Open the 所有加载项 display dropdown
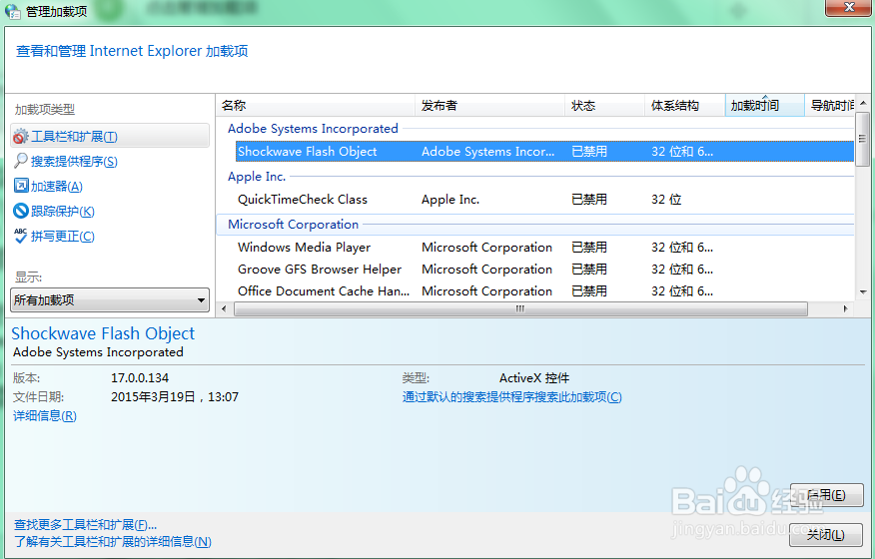Image resolution: width=875 pixels, height=559 pixels. (x=110, y=299)
